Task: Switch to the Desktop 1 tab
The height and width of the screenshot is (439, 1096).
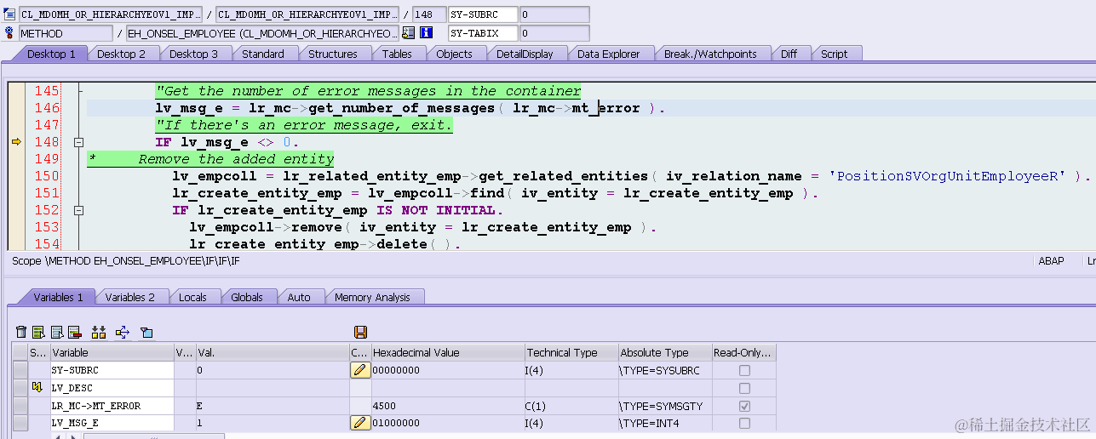Action: tap(51, 54)
